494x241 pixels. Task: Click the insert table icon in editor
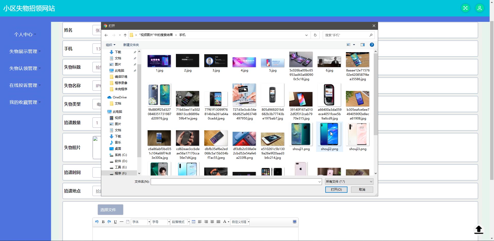click(193, 222)
